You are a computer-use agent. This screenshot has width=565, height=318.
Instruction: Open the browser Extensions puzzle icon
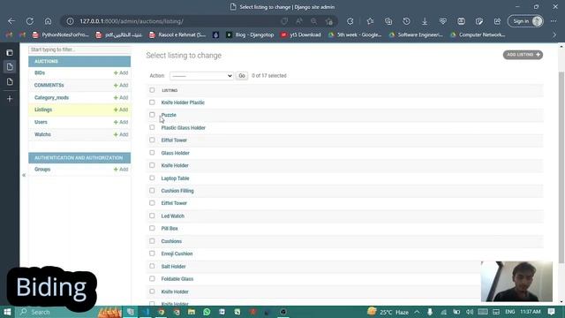click(350, 21)
